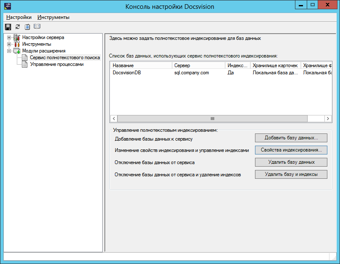Click Свойства индексирования button
This screenshot has height=264, width=340.
point(291,150)
